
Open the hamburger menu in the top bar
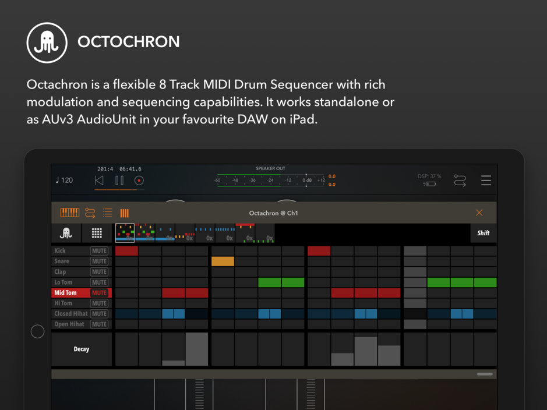(486, 180)
